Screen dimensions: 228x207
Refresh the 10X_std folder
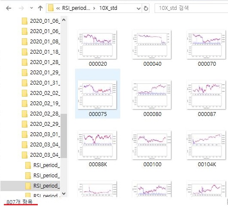coord(146,8)
